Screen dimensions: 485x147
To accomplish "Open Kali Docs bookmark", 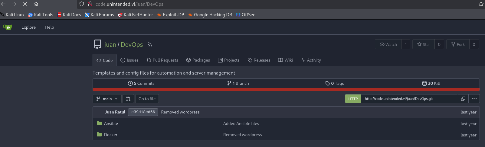I will (69, 14).
